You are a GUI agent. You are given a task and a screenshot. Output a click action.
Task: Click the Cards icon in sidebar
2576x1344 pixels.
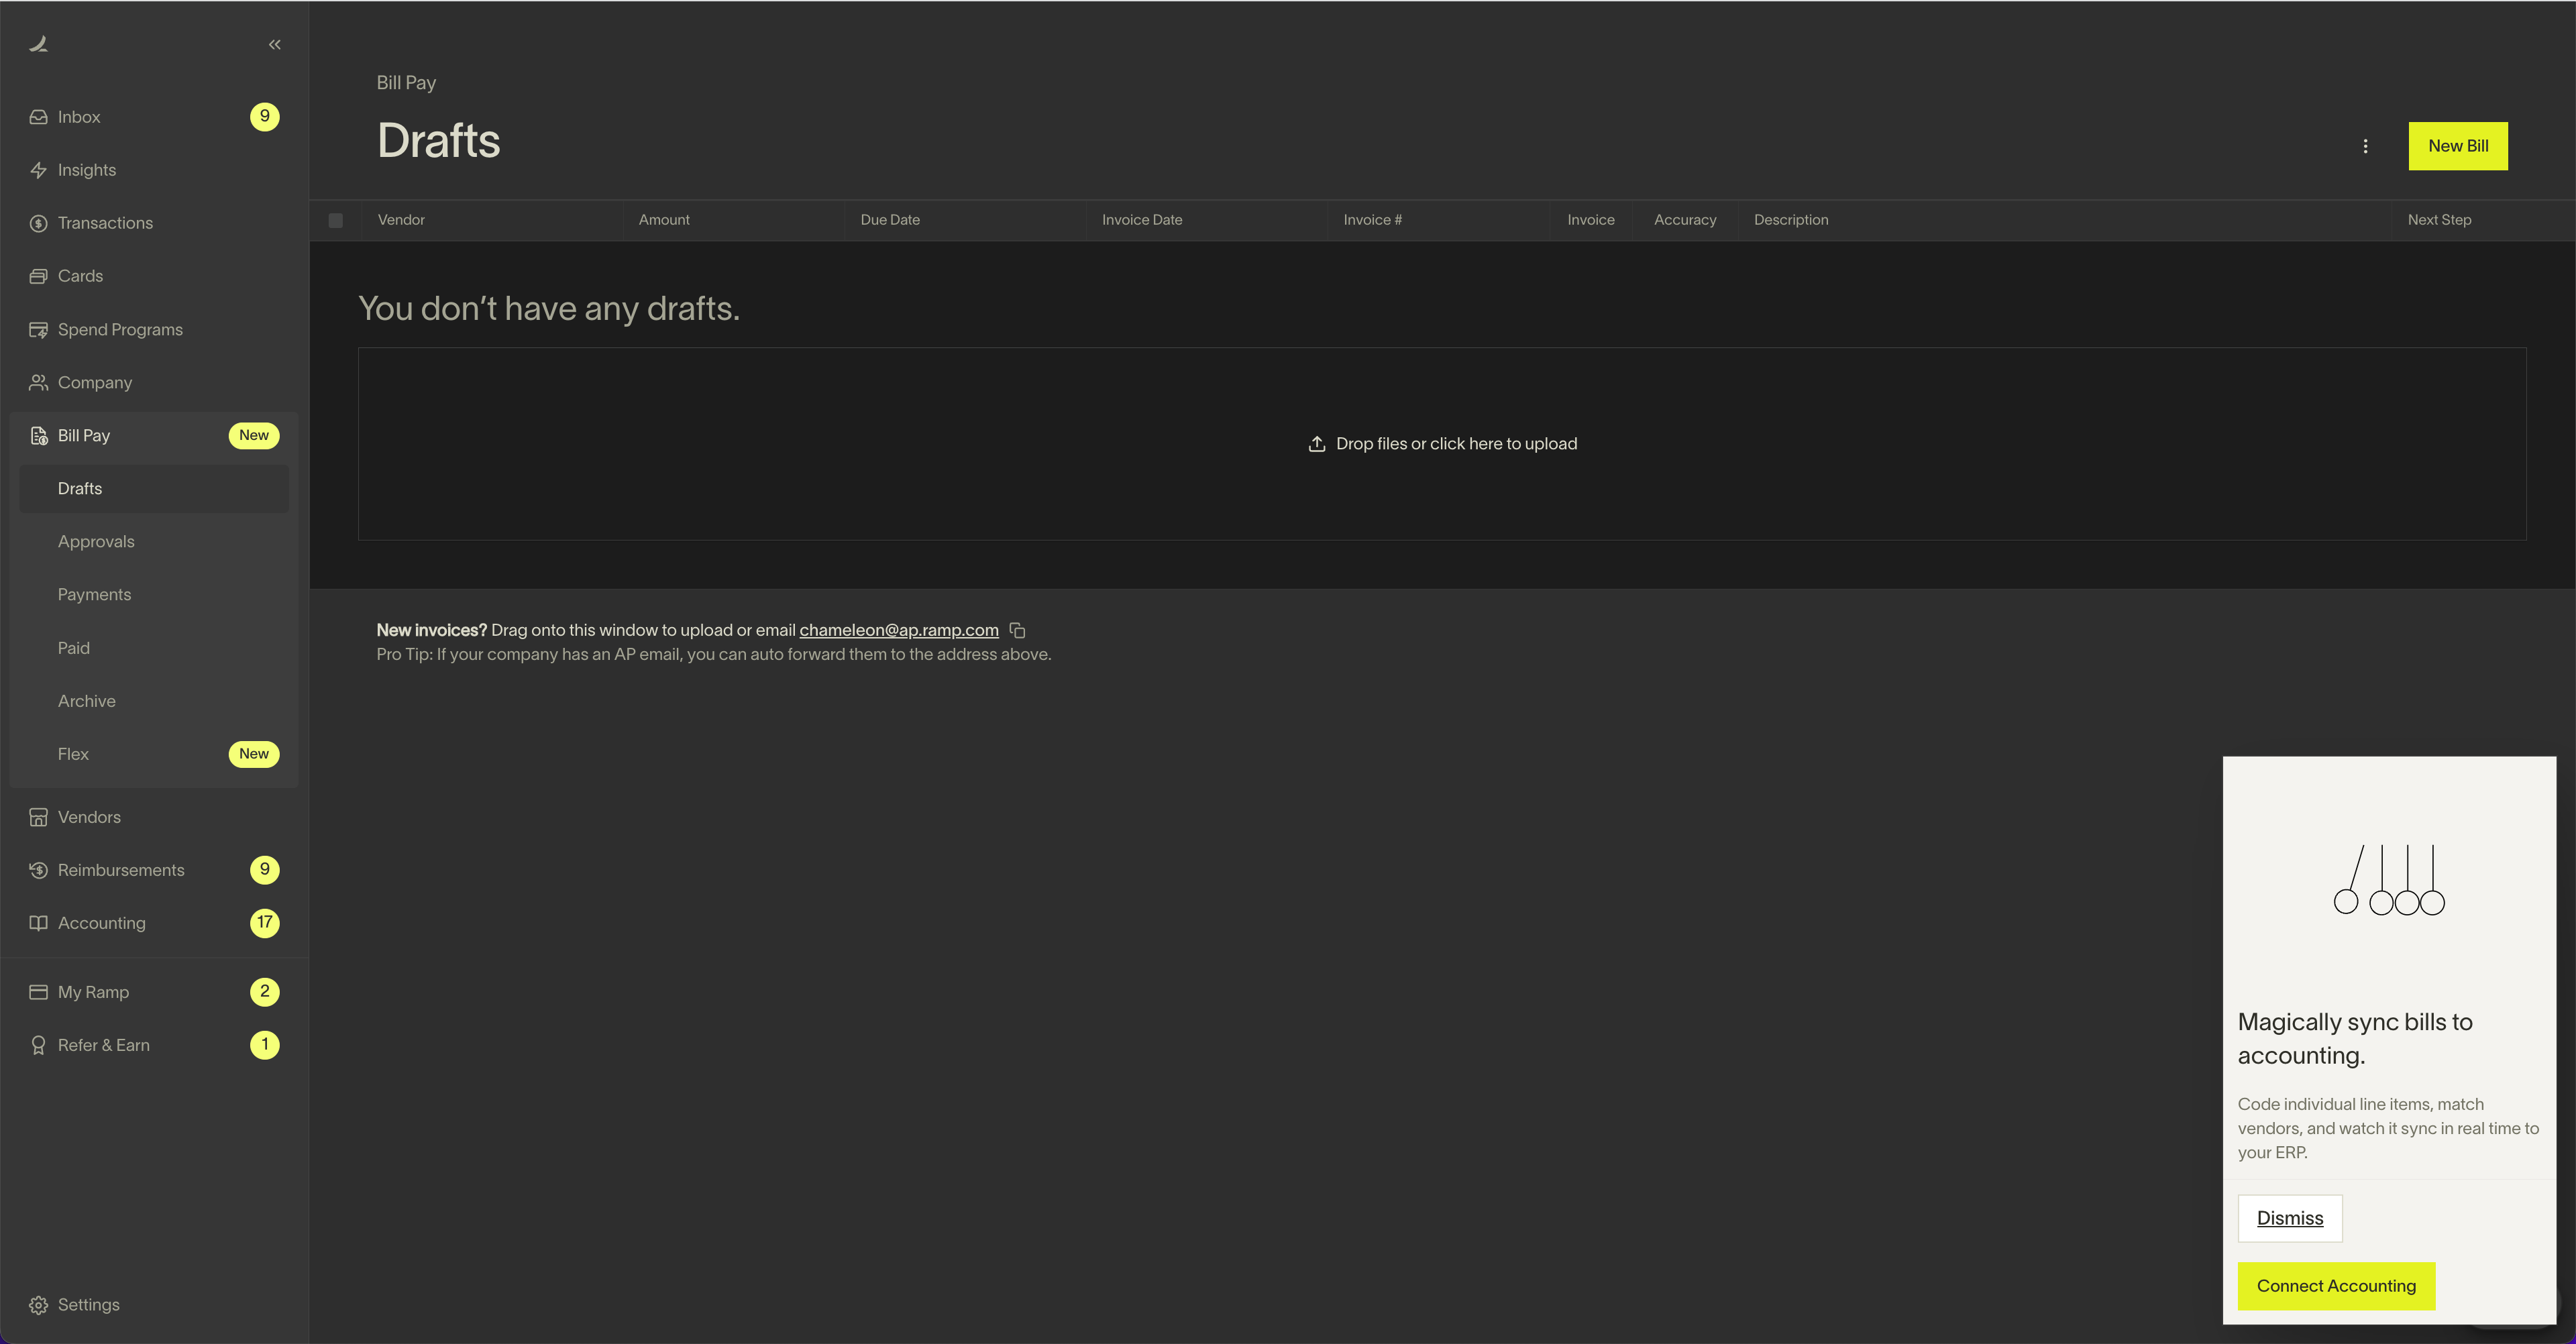click(x=38, y=276)
